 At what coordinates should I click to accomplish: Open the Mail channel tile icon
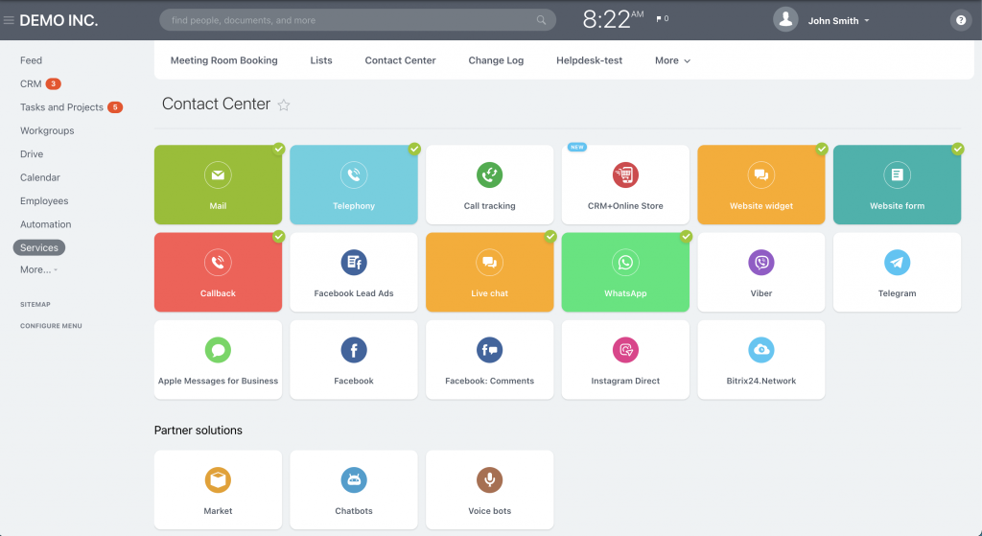pos(218,175)
